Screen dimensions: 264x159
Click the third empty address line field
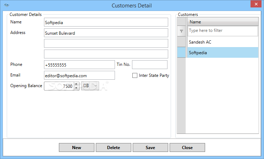pos(106,54)
